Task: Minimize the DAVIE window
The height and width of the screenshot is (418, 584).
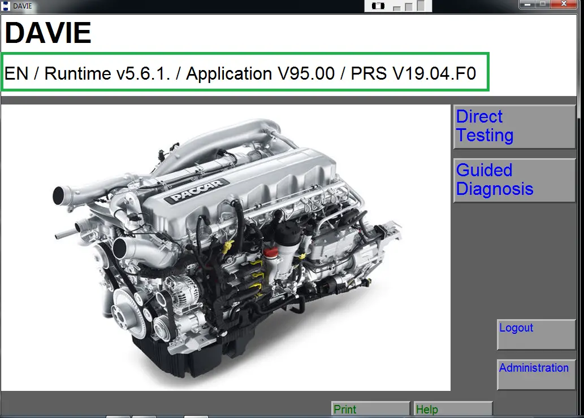Action: [x=527, y=4]
